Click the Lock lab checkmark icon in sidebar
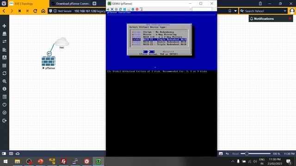Viewport: 296px width, 166px height. tap(4, 113)
